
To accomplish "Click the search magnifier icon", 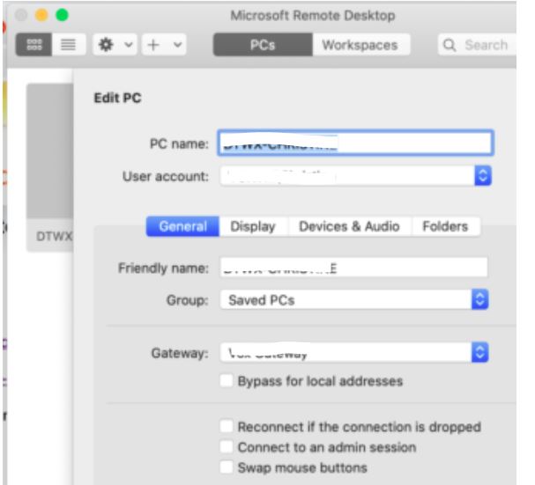I will pos(450,45).
